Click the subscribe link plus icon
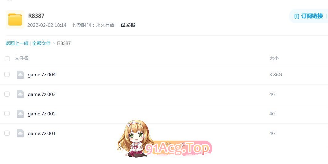This screenshot has width=328, height=164. pos(296,16)
